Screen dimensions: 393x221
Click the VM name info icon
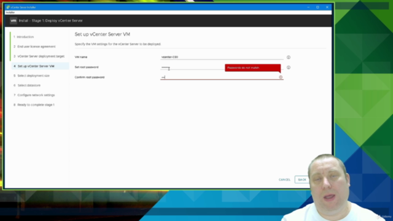(x=289, y=57)
